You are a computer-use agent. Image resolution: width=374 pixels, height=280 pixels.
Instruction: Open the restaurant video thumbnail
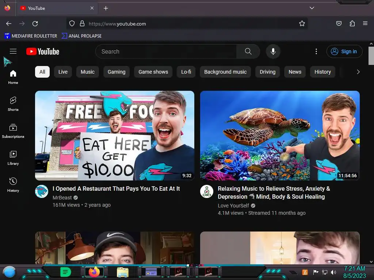tap(115, 136)
